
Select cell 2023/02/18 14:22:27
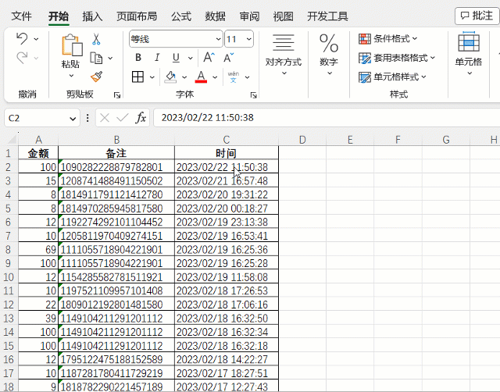(x=227, y=359)
